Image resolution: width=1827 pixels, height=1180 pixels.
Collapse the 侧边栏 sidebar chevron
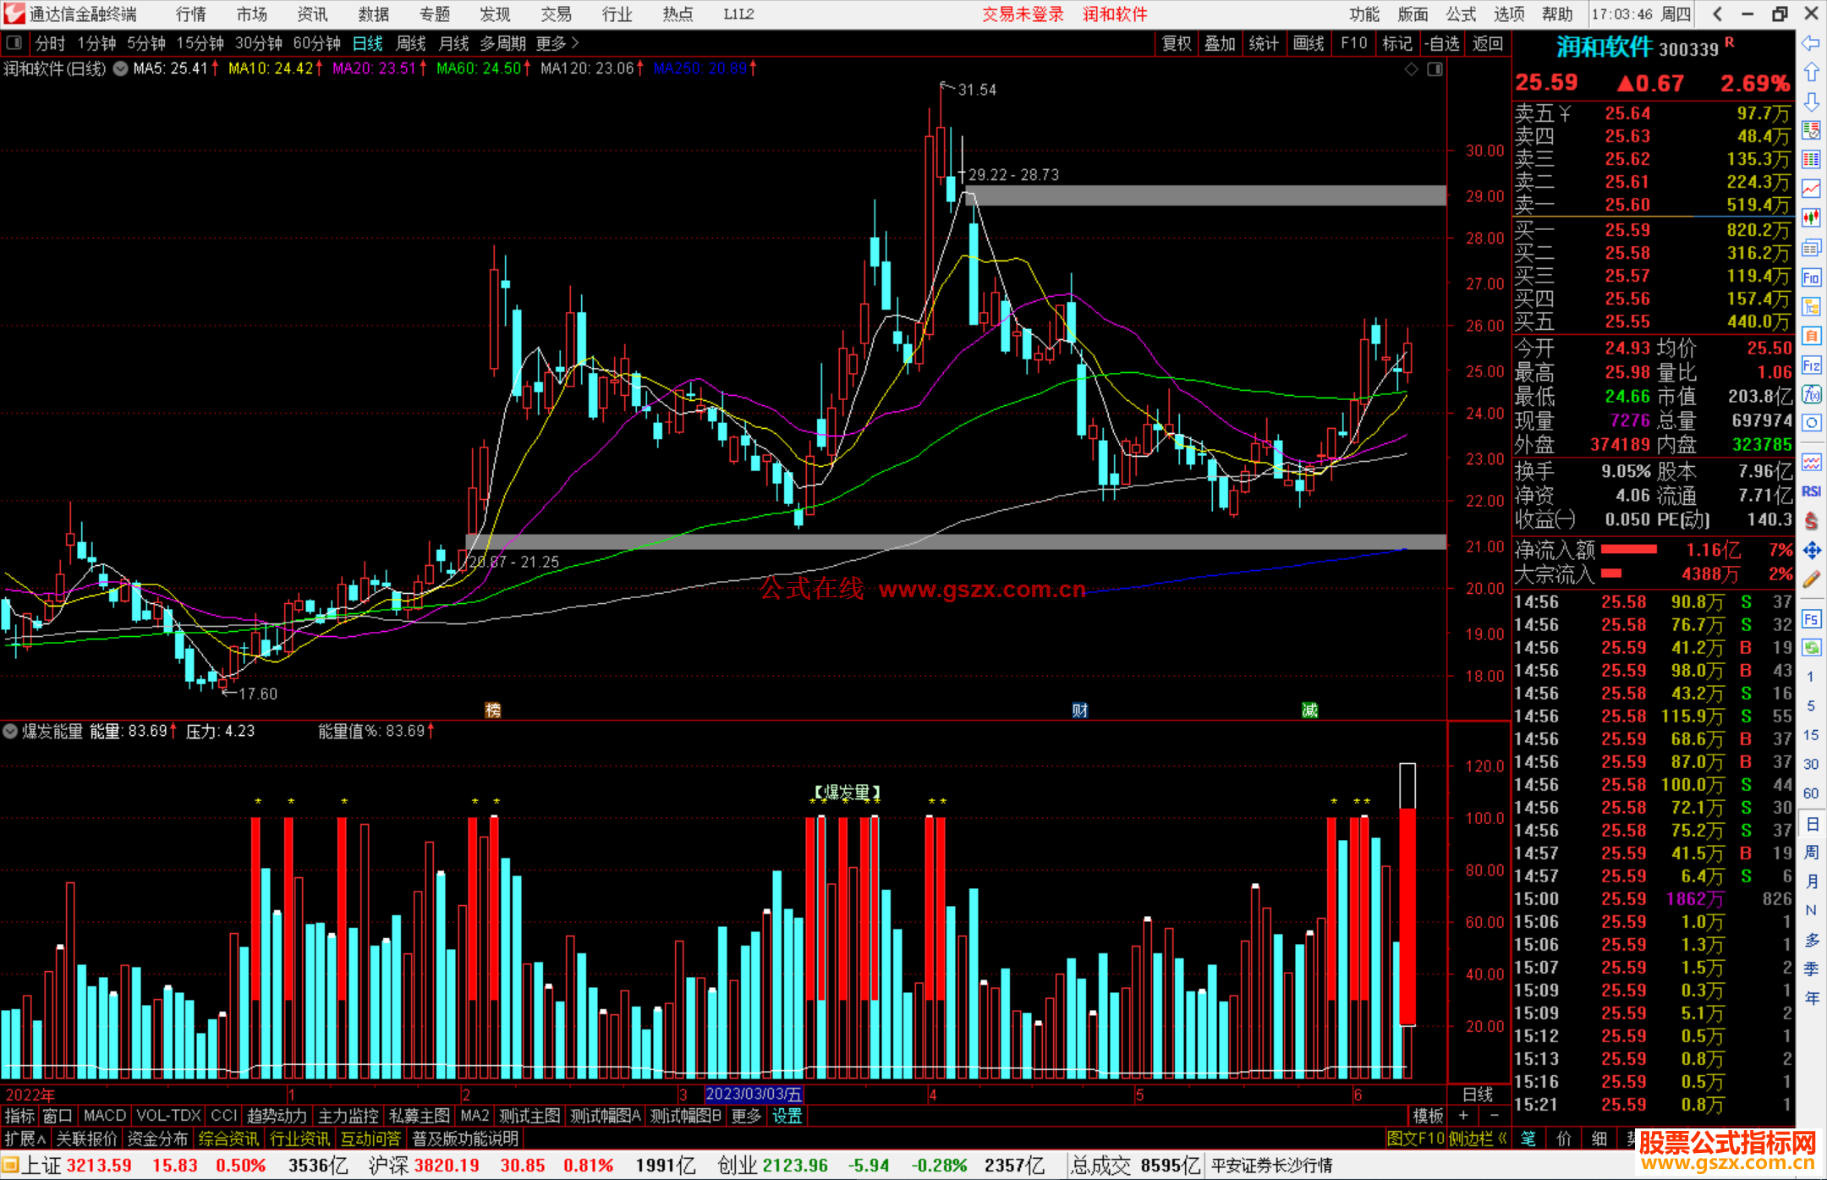1502,1139
